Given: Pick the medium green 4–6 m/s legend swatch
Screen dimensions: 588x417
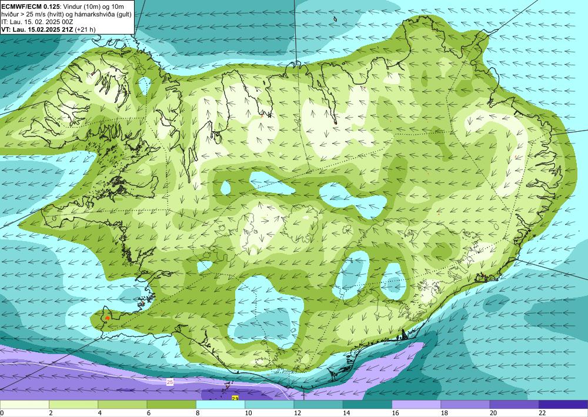Looking at the screenshot, I should tap(122, 404).
